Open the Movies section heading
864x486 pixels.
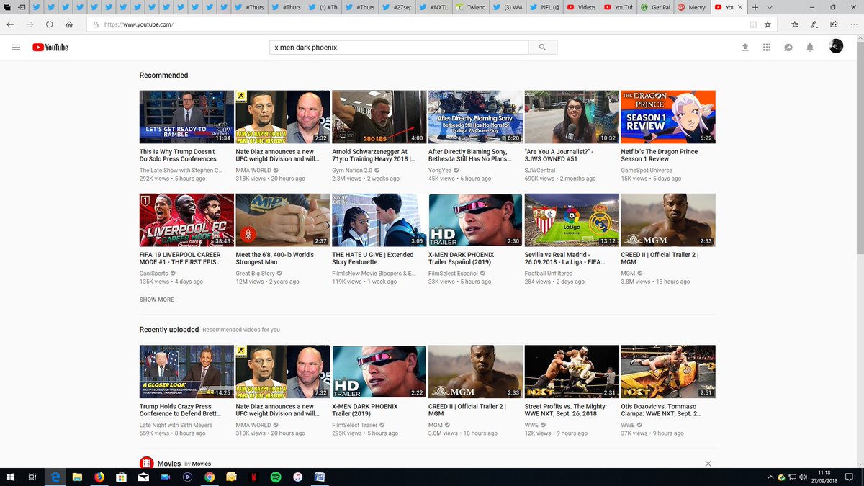click(x=169, y=464)
